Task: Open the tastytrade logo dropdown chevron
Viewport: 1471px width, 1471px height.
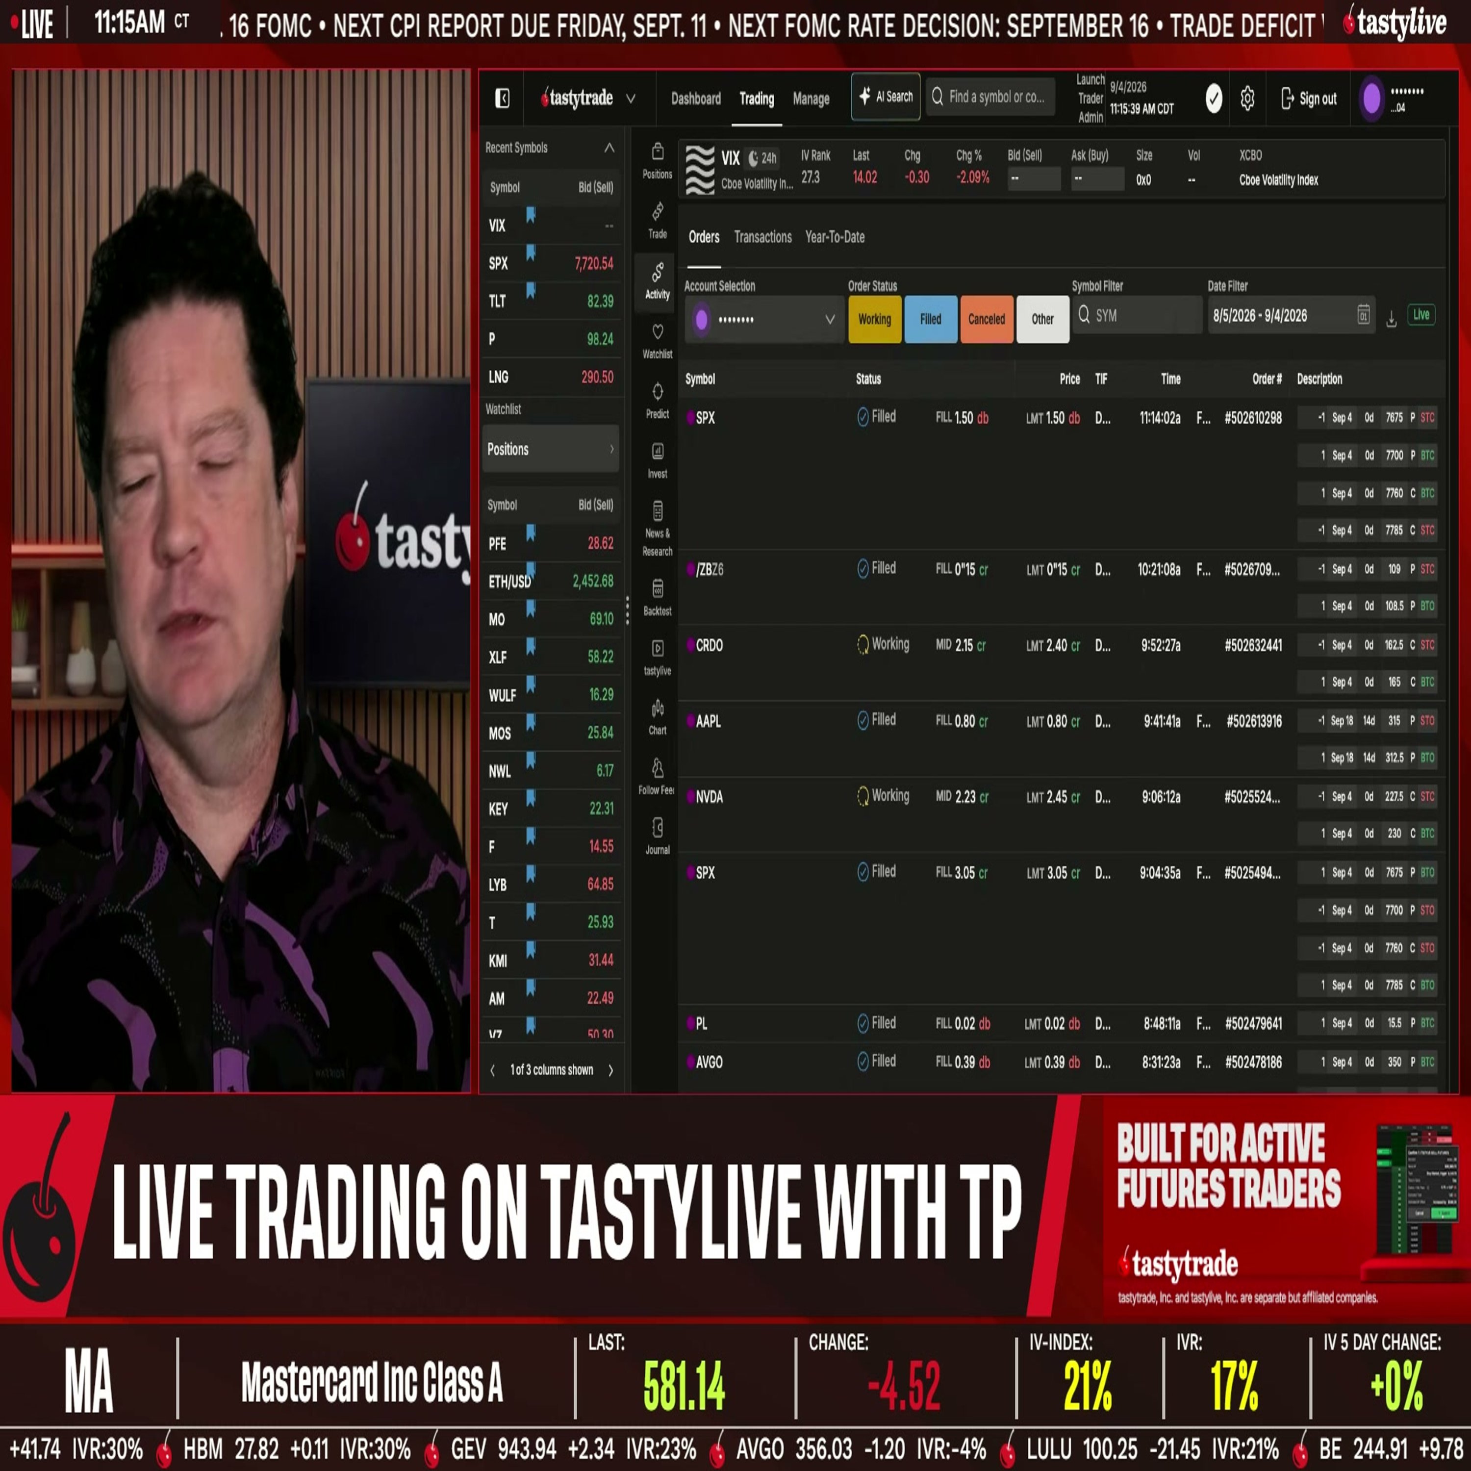Action: click(x=631, y=98)
